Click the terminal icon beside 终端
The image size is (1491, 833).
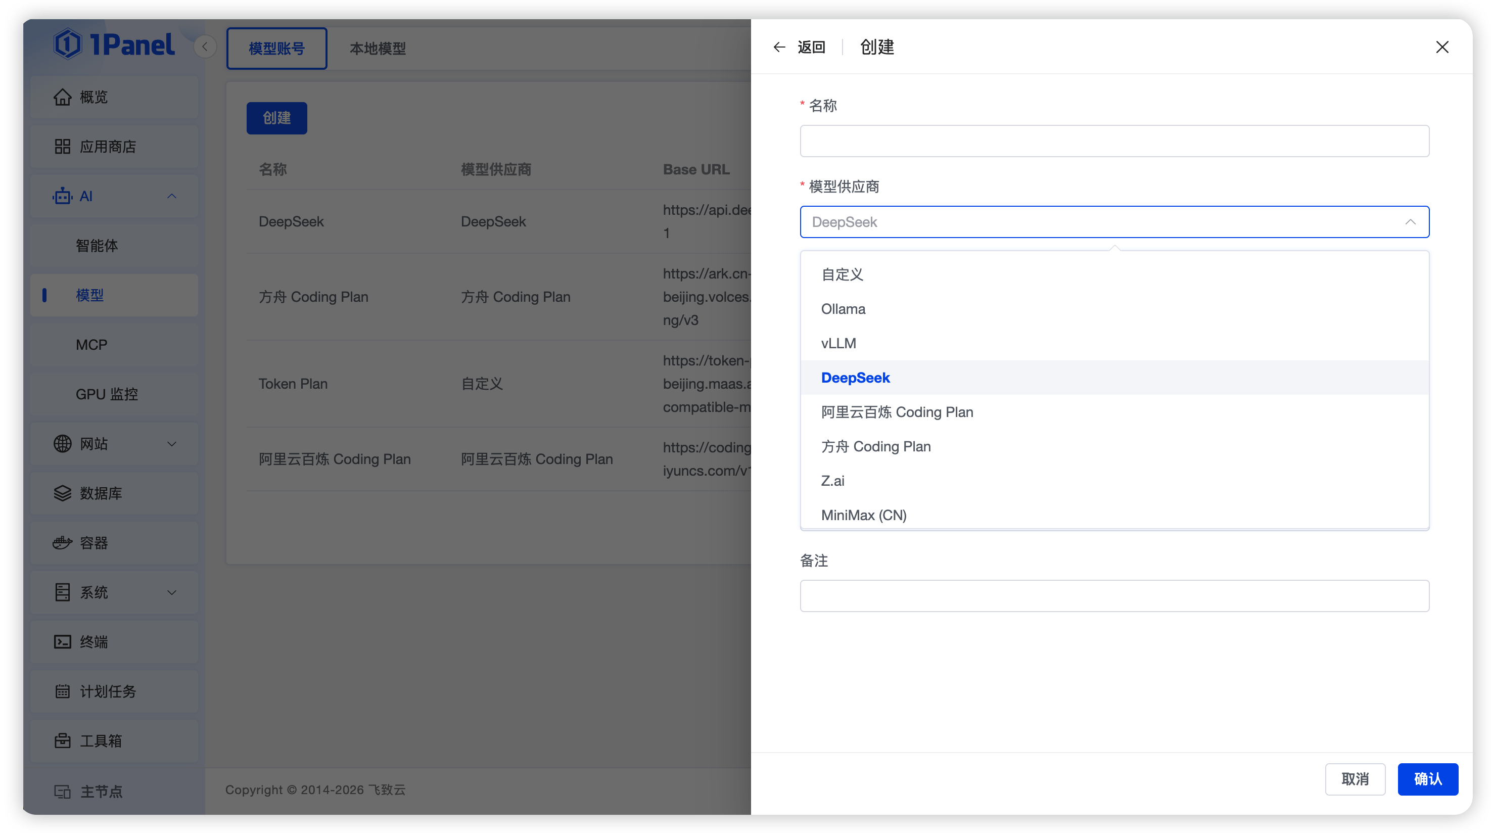click(63, 642)
